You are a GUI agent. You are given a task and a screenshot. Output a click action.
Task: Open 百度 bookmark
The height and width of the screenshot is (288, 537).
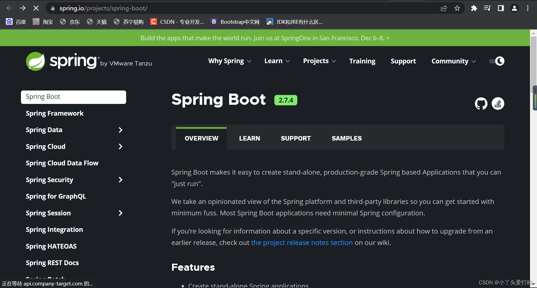coord(16,22)
